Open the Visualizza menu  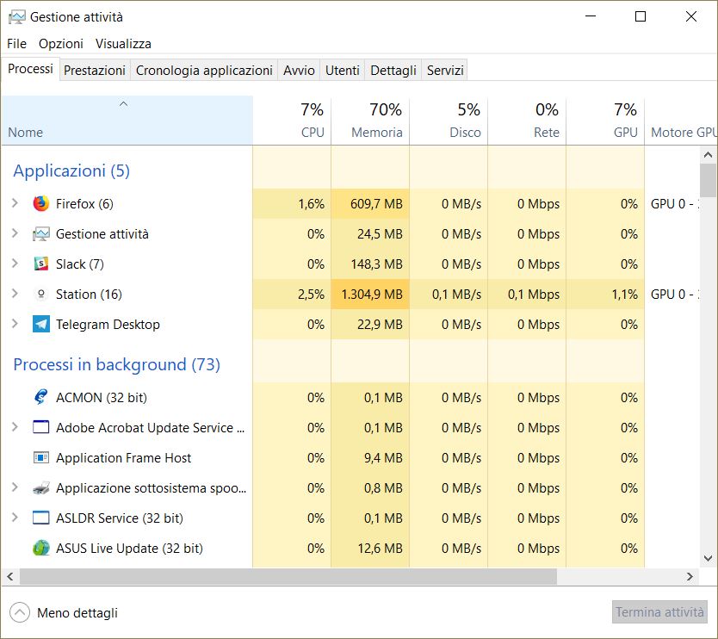123,44
